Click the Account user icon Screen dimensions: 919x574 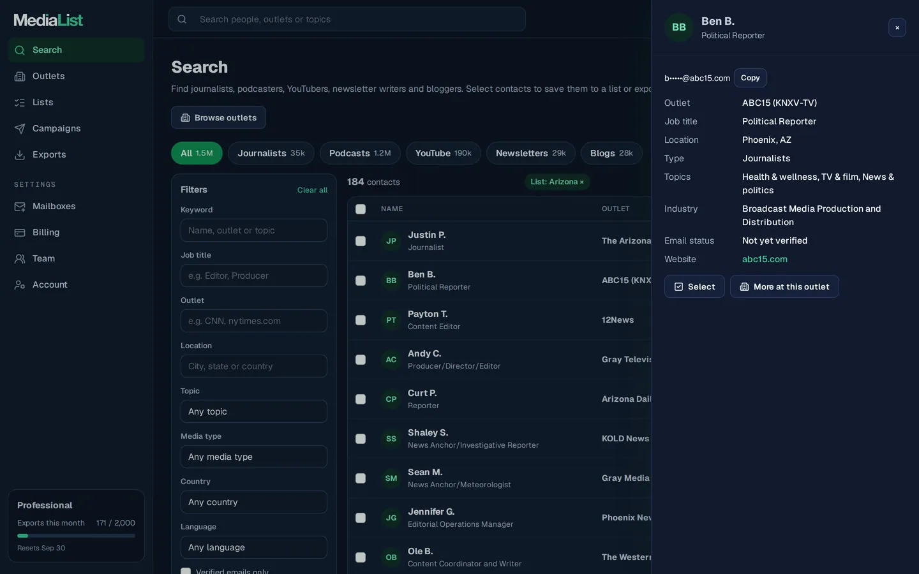20,285
